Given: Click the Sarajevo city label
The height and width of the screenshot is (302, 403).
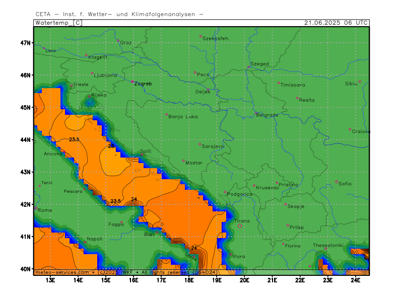Looking at the screenshot, I should pos(213,146).
